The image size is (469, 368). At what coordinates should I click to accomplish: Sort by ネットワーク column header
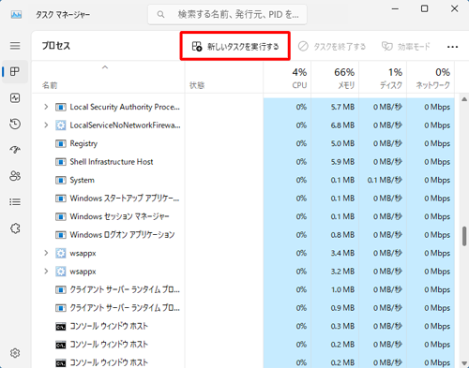coord(431,78)
